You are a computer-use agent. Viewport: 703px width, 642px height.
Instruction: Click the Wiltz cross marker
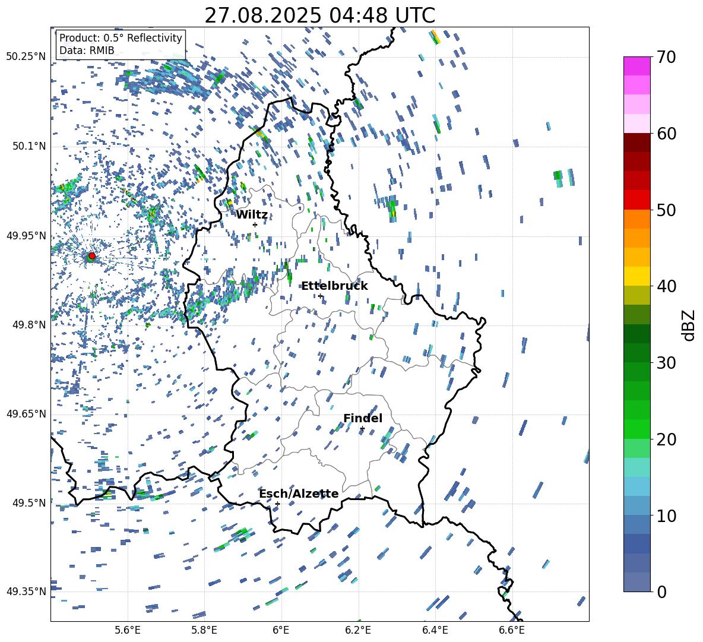click(255, 224)
